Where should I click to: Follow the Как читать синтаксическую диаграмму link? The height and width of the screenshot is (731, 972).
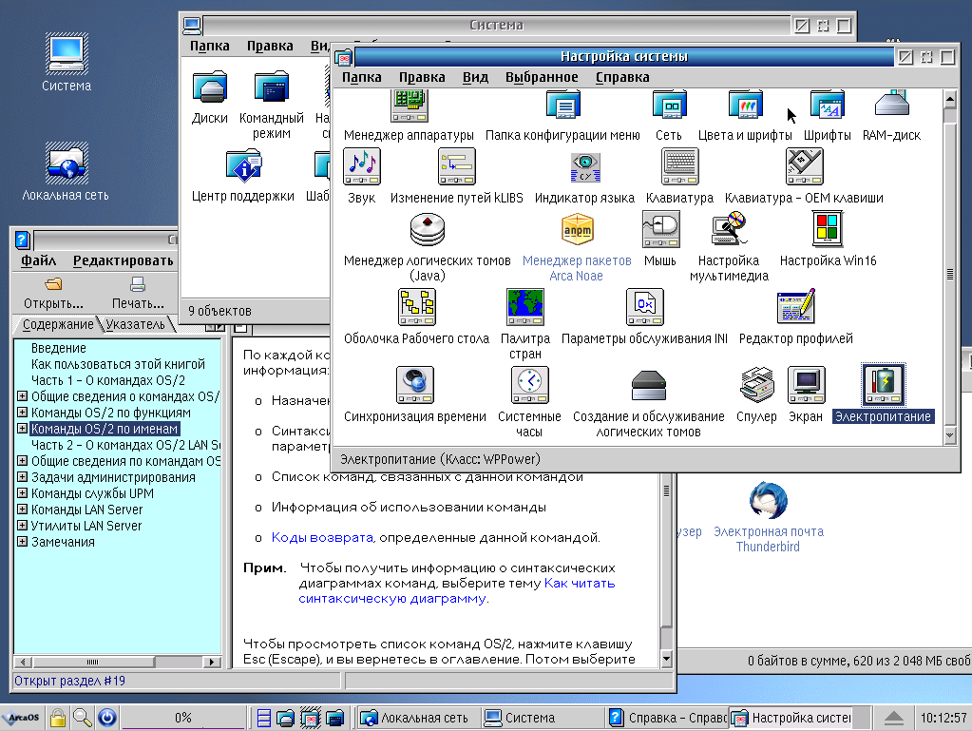click(457, 591)
